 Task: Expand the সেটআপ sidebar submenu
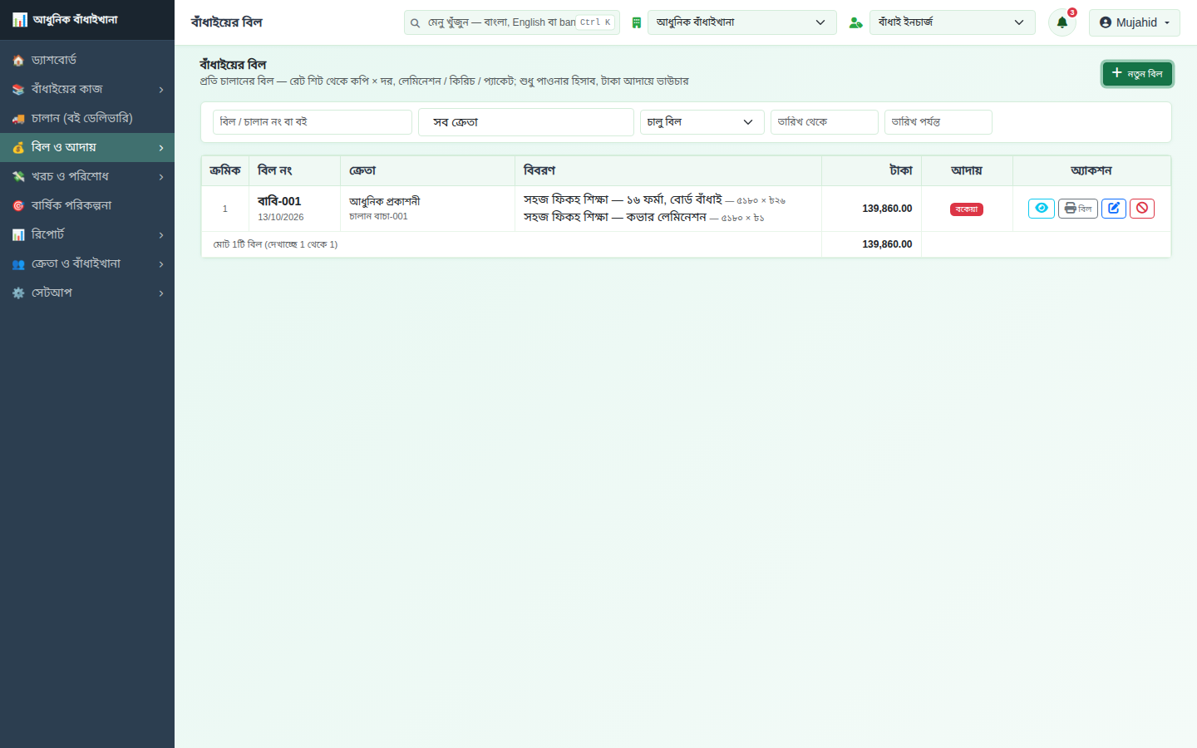tap(87, 293)
